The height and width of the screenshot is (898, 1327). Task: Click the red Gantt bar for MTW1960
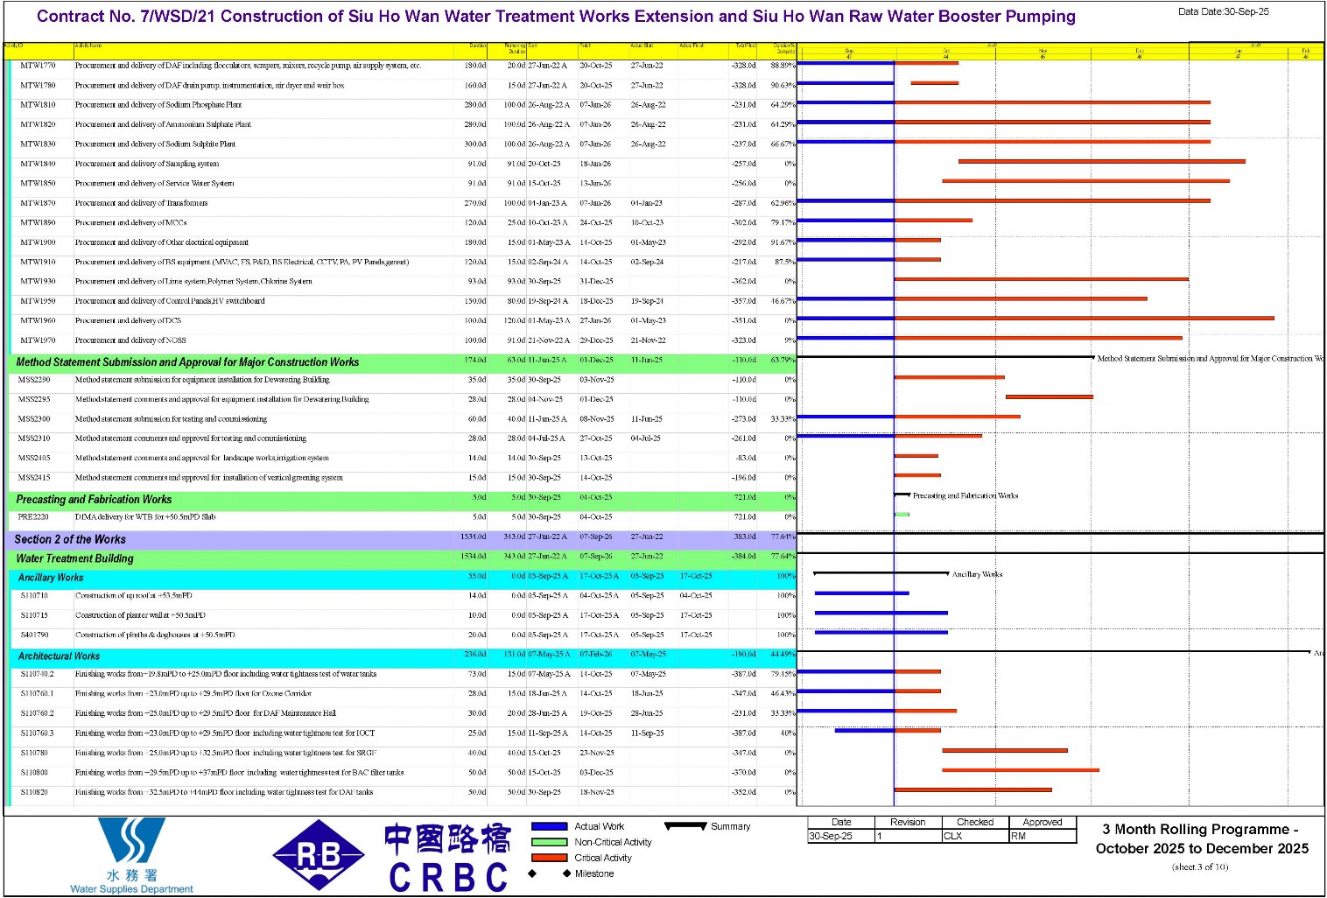click(x=1084, y=319)
